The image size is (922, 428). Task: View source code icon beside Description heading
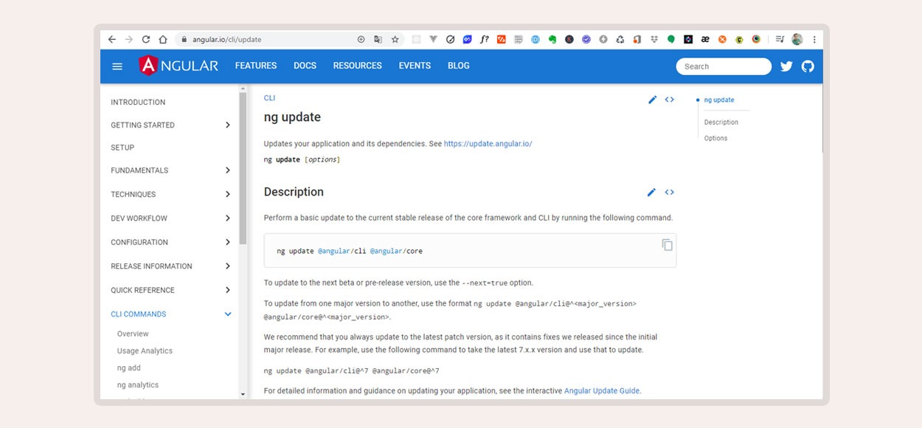670,193
